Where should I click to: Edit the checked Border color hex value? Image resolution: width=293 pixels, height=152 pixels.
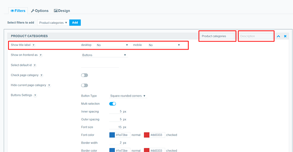point(157,150)
